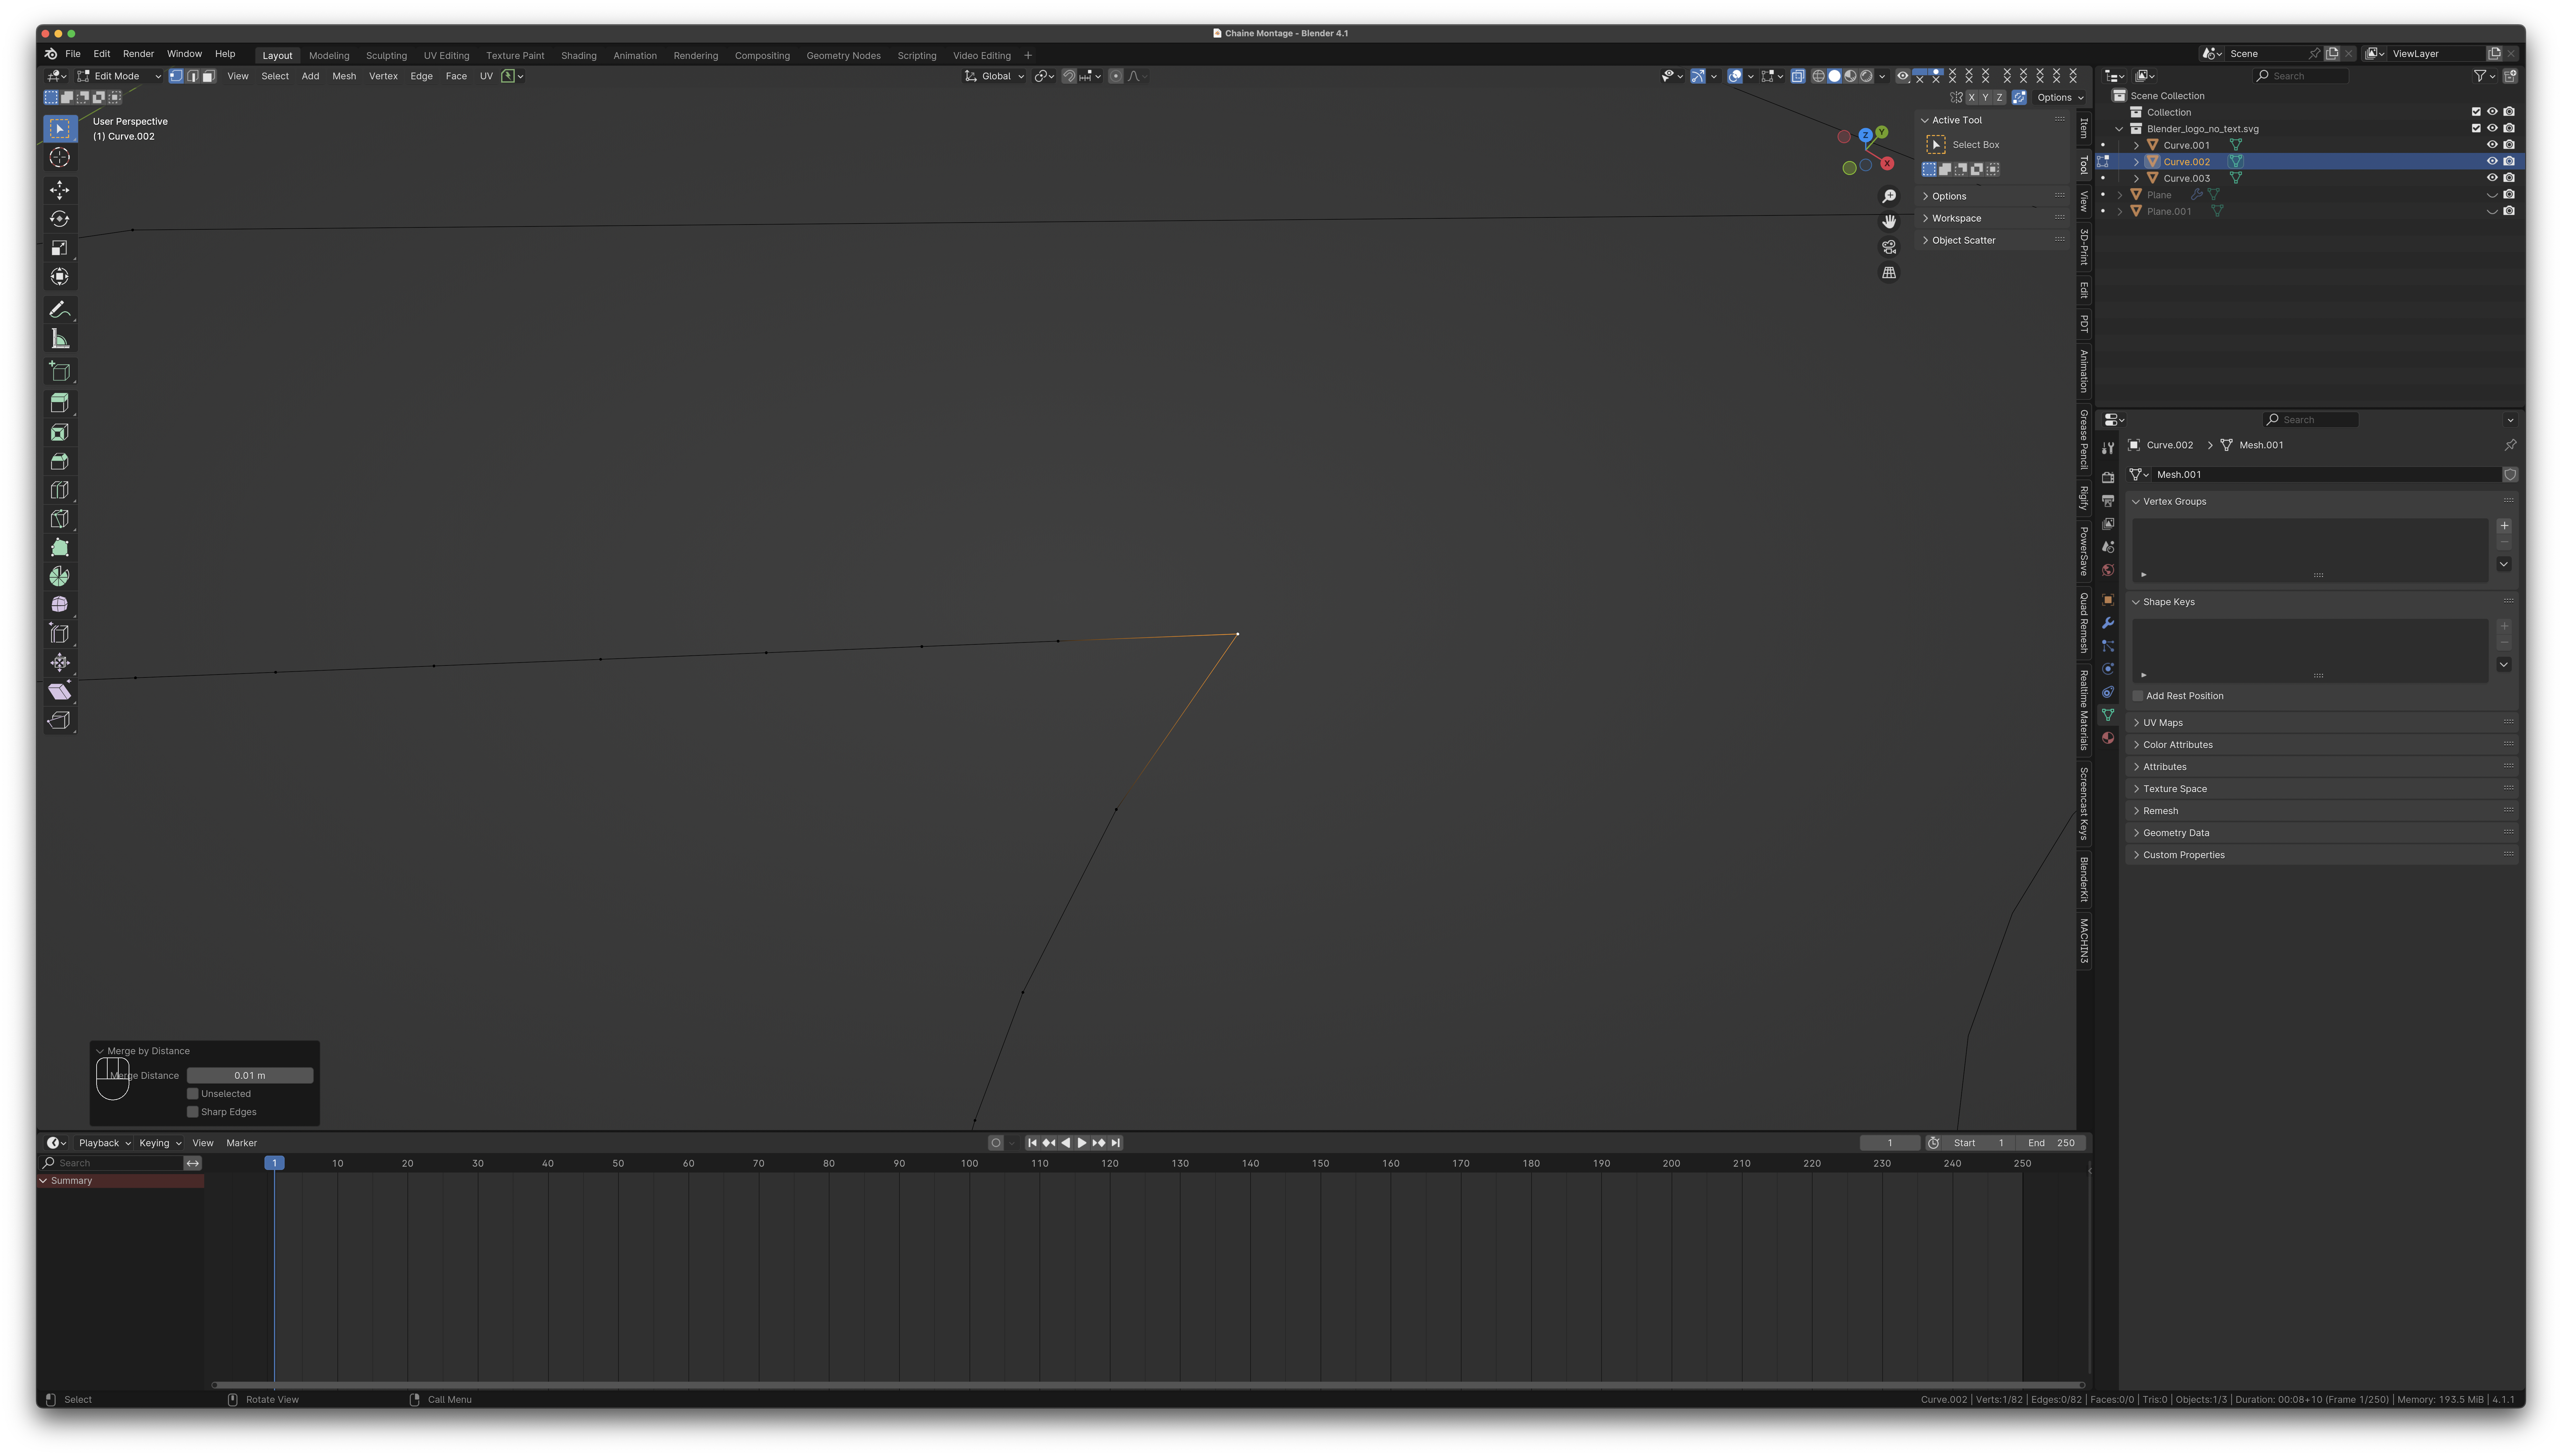
Task: Enable the Unselected checkbox
Action: pyautogui.click(x=193, y=1094)
